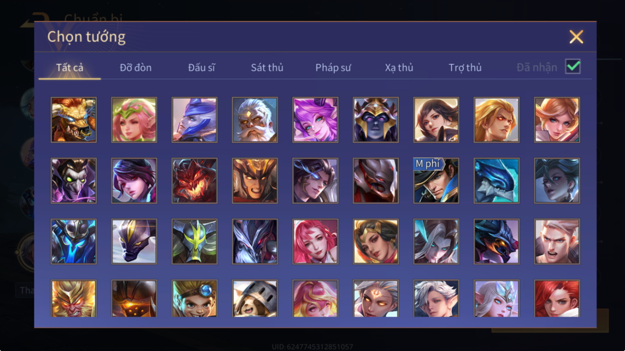
Task: Filter by 'Đấu sĩ' tab
Action: pos(201,68)
